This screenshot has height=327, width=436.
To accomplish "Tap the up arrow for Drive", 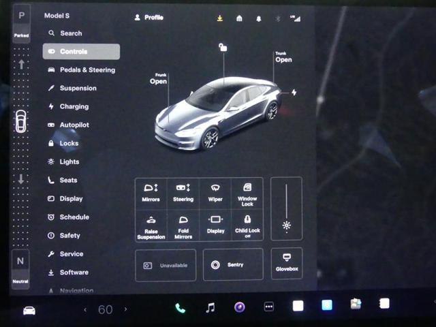I will point(21,65).
